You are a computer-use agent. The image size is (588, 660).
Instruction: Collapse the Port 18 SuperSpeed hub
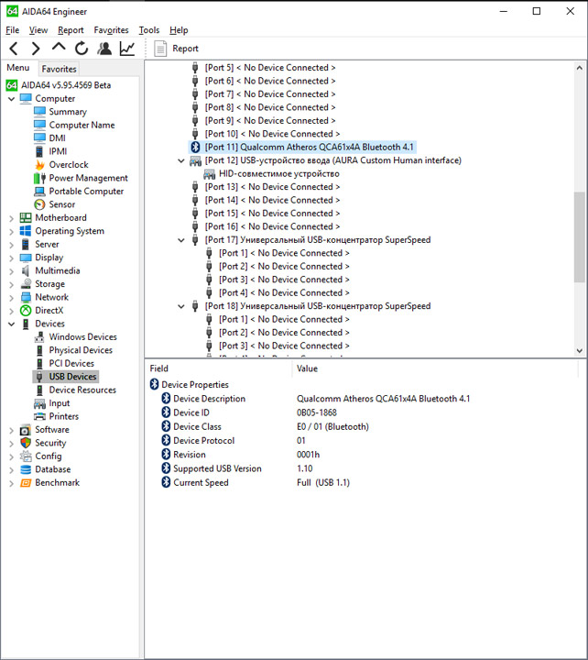click(181, 306)
